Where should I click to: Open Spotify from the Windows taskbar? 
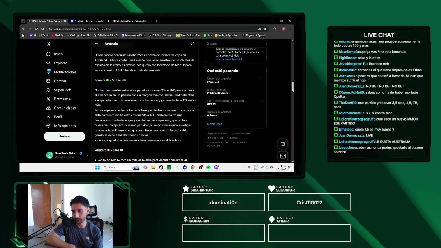[208, 167]
